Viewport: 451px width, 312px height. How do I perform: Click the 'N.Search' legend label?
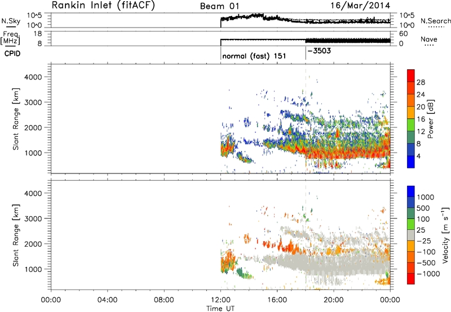[436, 21]
